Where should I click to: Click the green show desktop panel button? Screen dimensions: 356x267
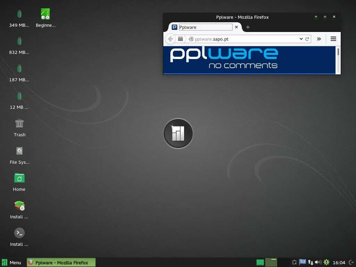(x=260, y=262)
